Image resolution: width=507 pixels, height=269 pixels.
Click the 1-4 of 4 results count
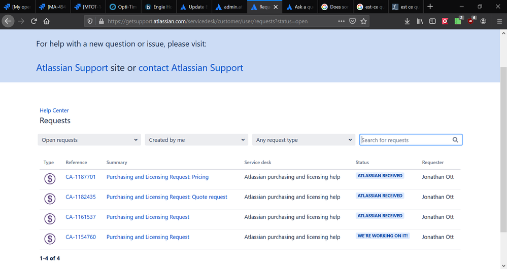coord(50,258)
